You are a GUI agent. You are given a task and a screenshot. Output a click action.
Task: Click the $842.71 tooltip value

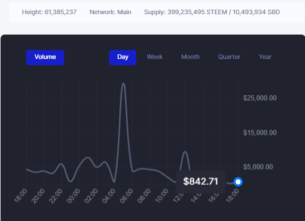200,181
